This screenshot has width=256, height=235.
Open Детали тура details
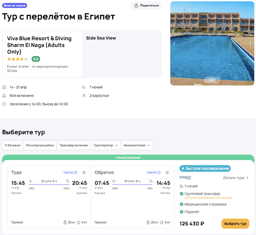coord(236,178)
